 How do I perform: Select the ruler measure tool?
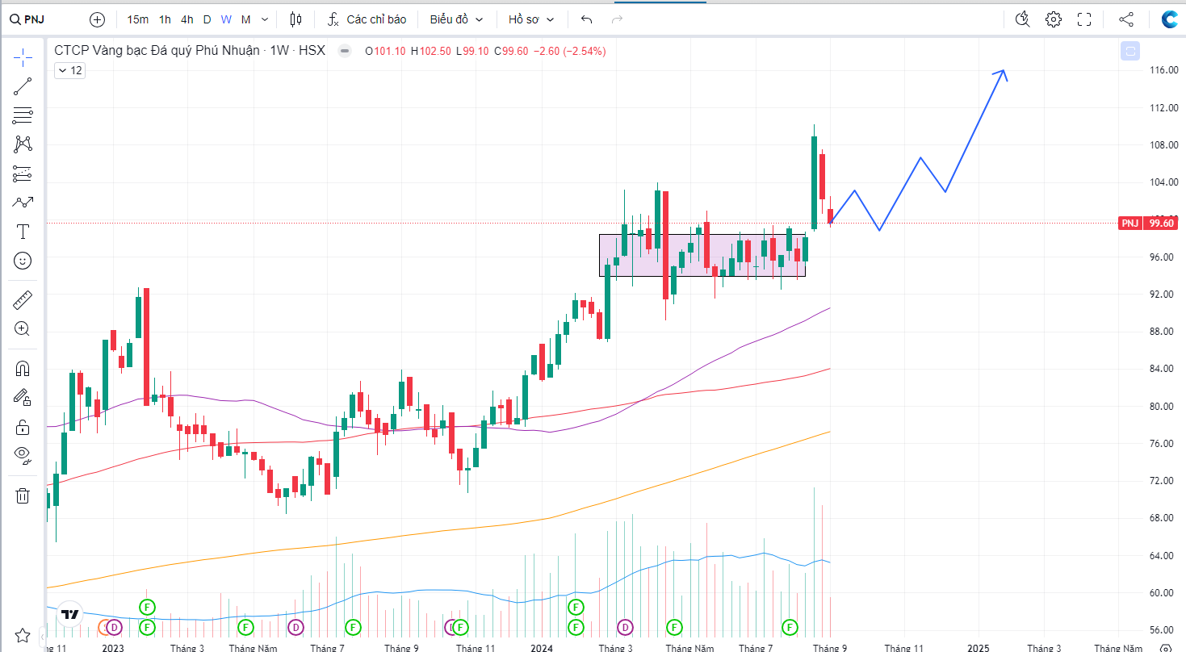pos(23,300)
